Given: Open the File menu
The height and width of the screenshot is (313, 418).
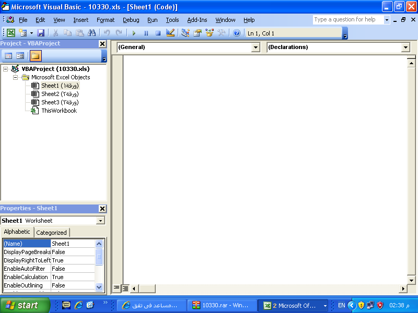Looking at the screenshot, I should [x=23, y=20].
